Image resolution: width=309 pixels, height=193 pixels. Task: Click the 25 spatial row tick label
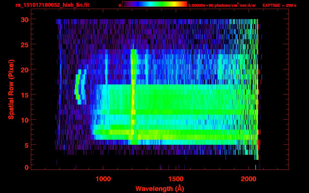click(x=24, y=44)
